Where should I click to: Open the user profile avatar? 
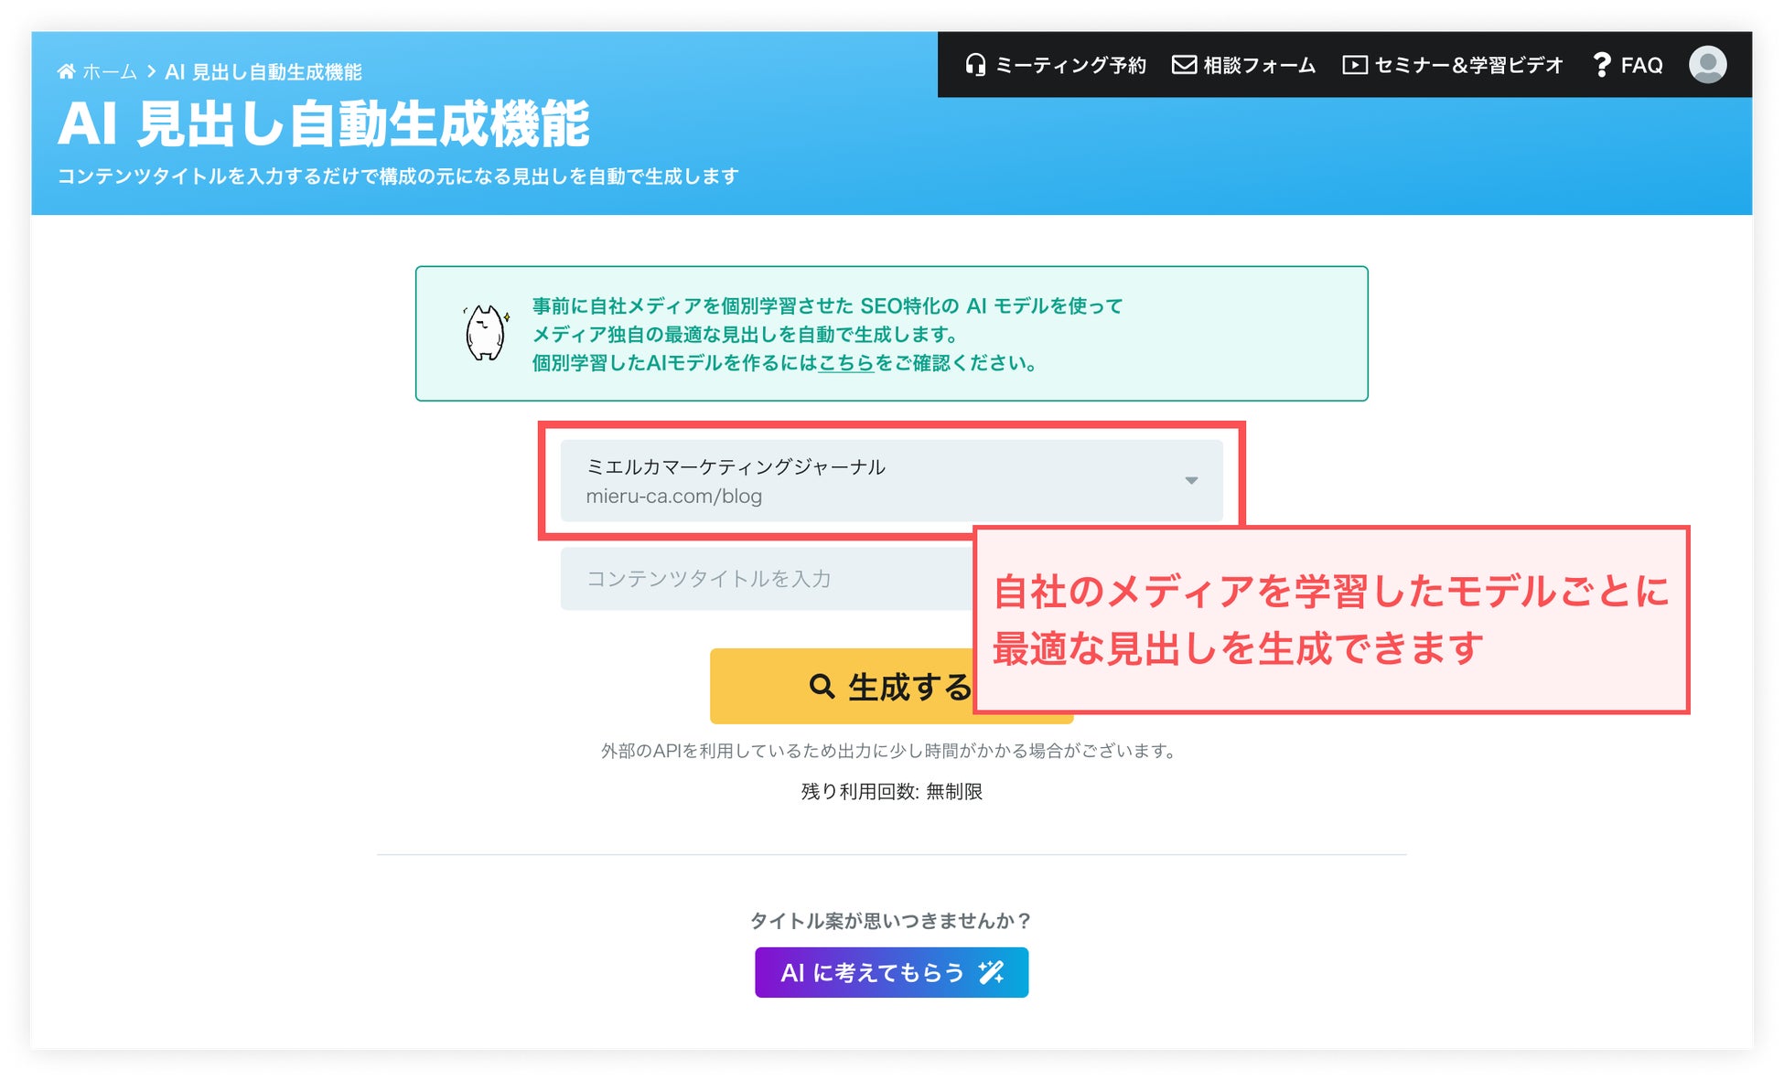1707,65
